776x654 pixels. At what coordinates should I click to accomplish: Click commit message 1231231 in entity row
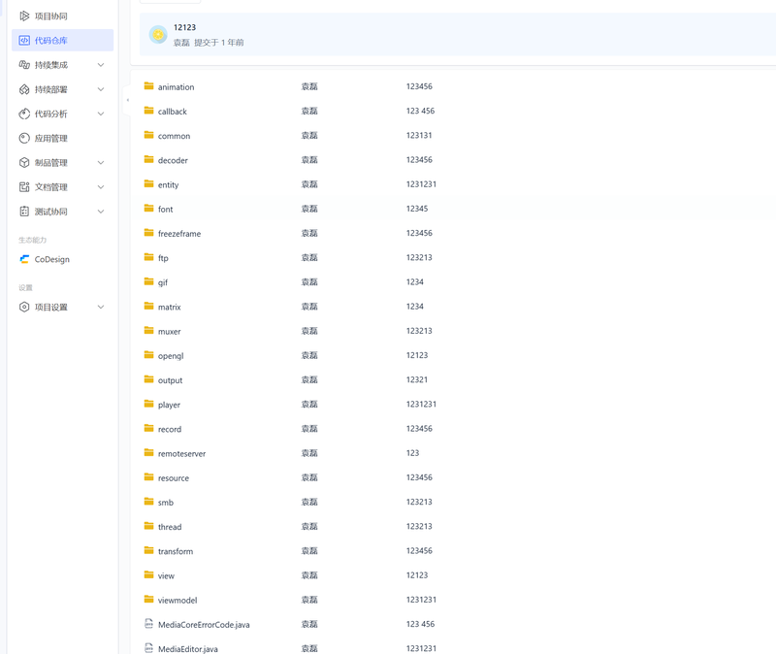click(x=421, y=184)
